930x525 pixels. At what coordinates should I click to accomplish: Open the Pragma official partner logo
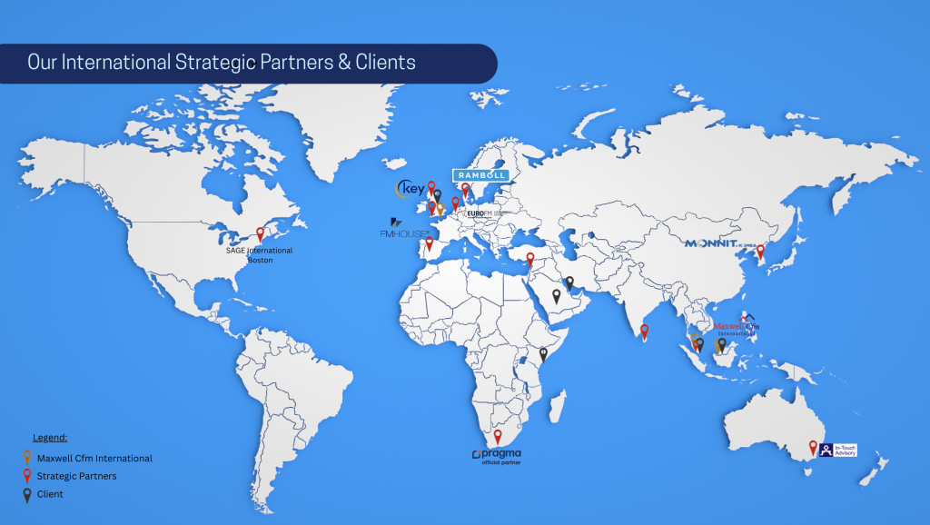click(x=497, y=455)
